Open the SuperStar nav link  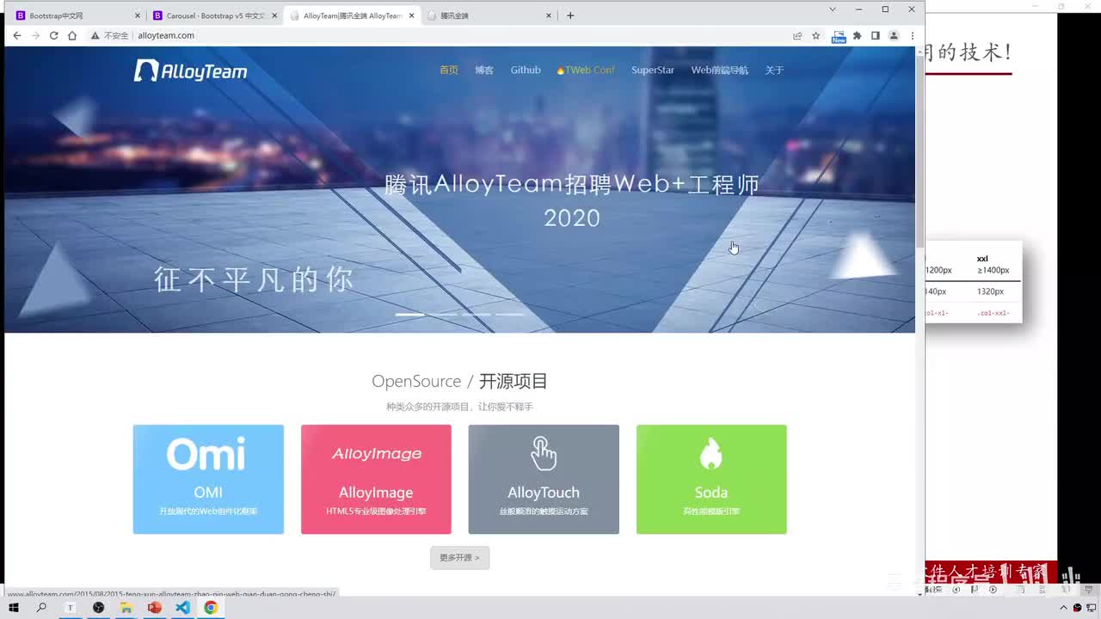(x=653, y=70)
